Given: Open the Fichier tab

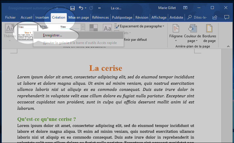Looking at the screenshot, I should [10, 17].
